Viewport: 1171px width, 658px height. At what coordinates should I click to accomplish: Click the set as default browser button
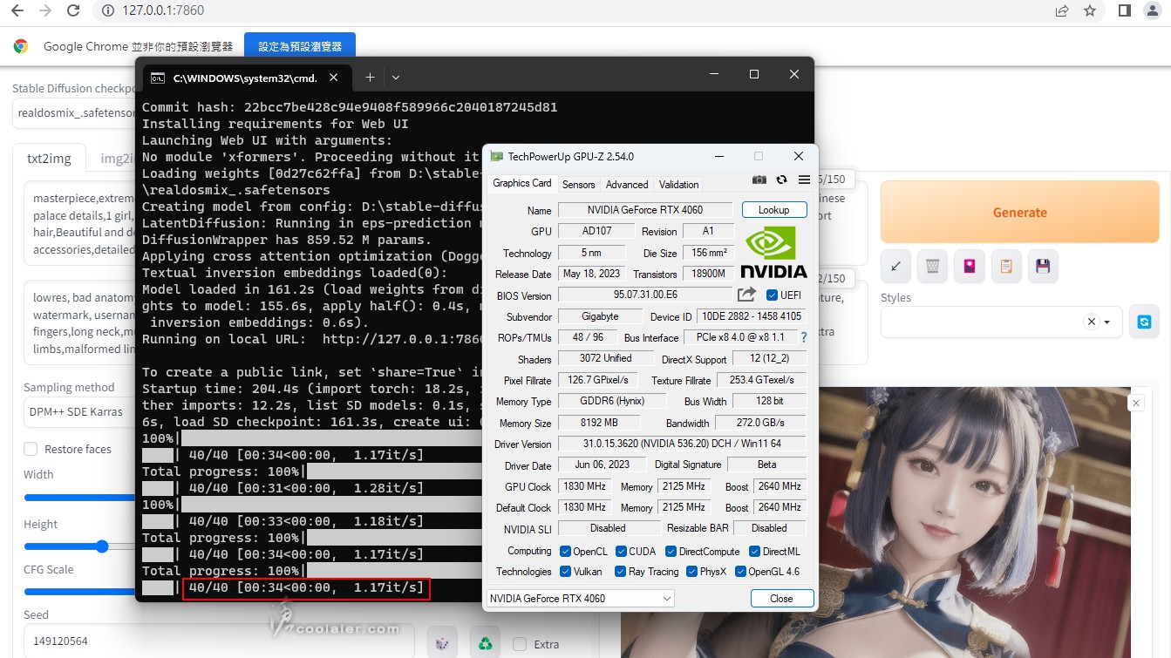click(x=300, y=46)
